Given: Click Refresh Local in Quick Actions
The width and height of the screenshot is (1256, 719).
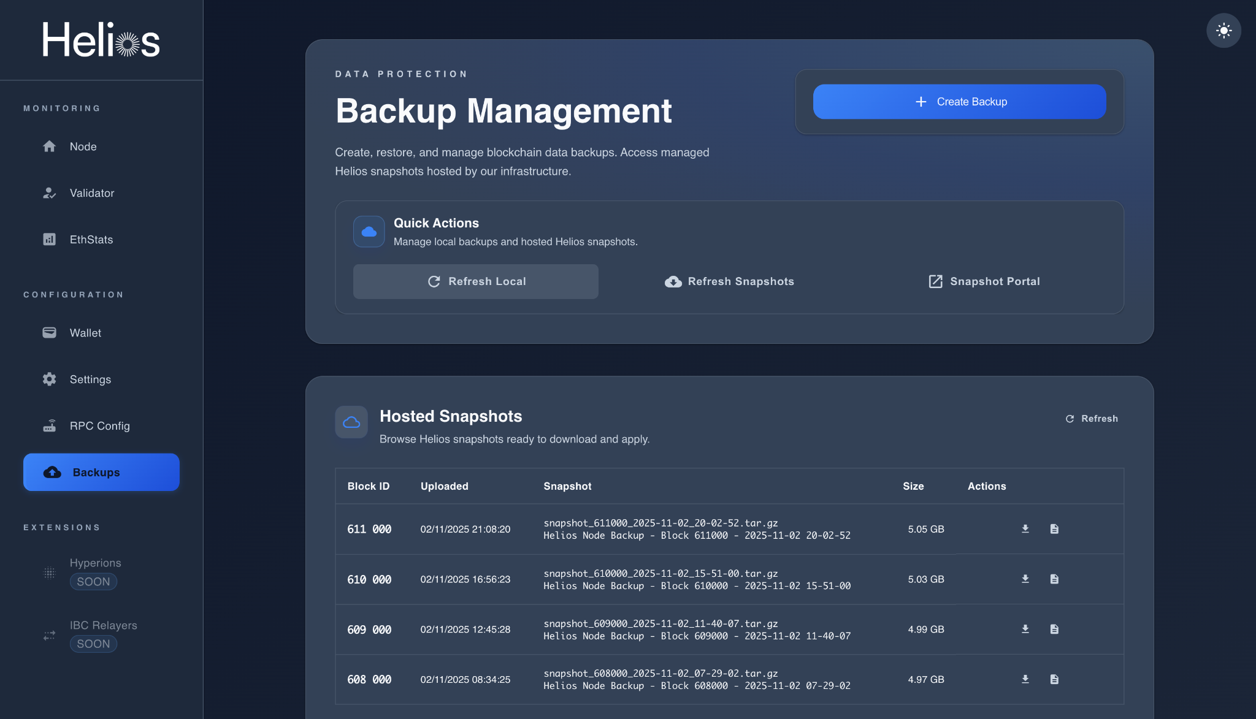Looking at the screenshot, I should (x=476, y=281).
